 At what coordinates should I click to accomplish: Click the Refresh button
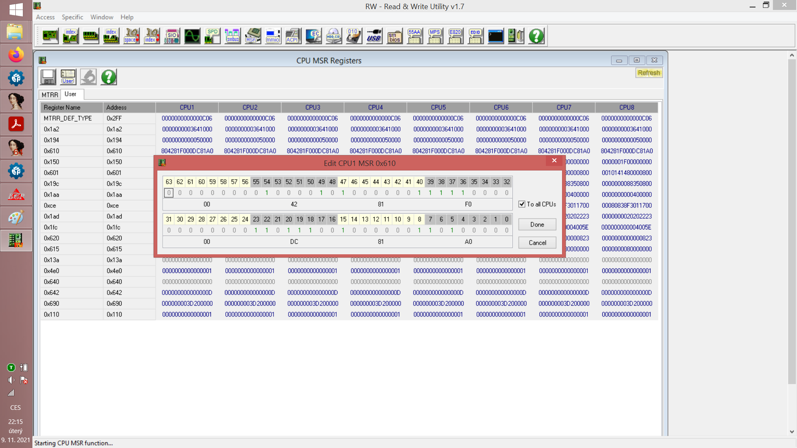click(x=649, y=73)
